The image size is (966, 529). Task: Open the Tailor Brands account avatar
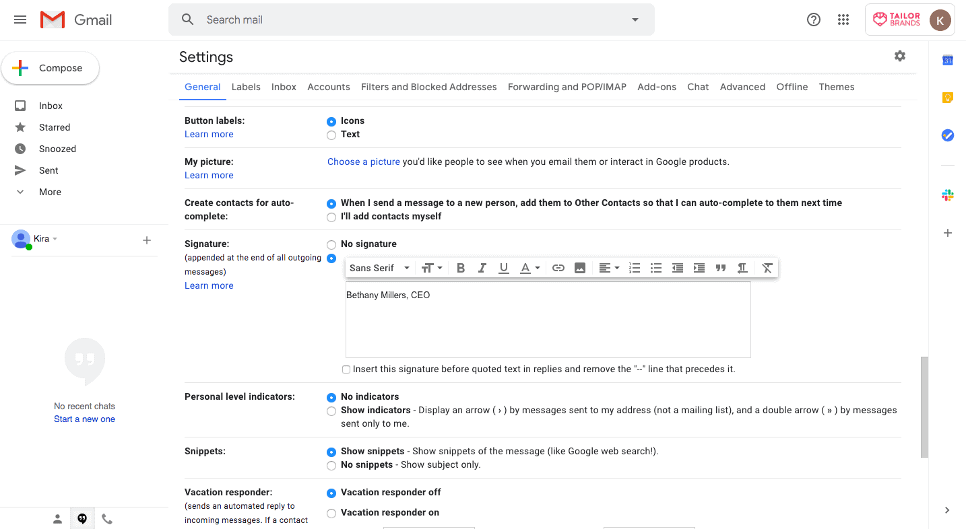(x=940, y=20)
